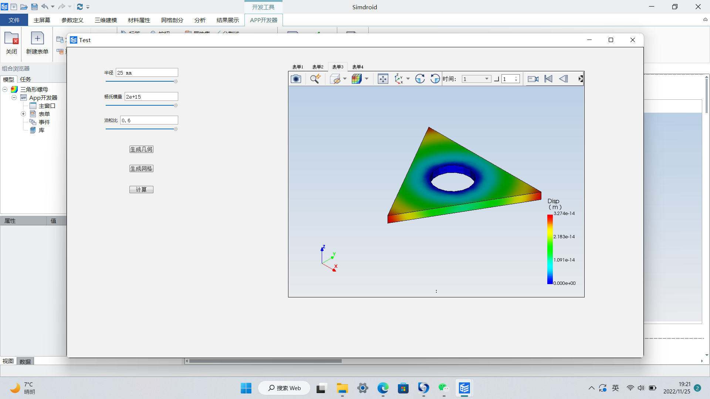
Task: Open dropdown arrow next to colored mesh cube
Action: coord(366,79)
